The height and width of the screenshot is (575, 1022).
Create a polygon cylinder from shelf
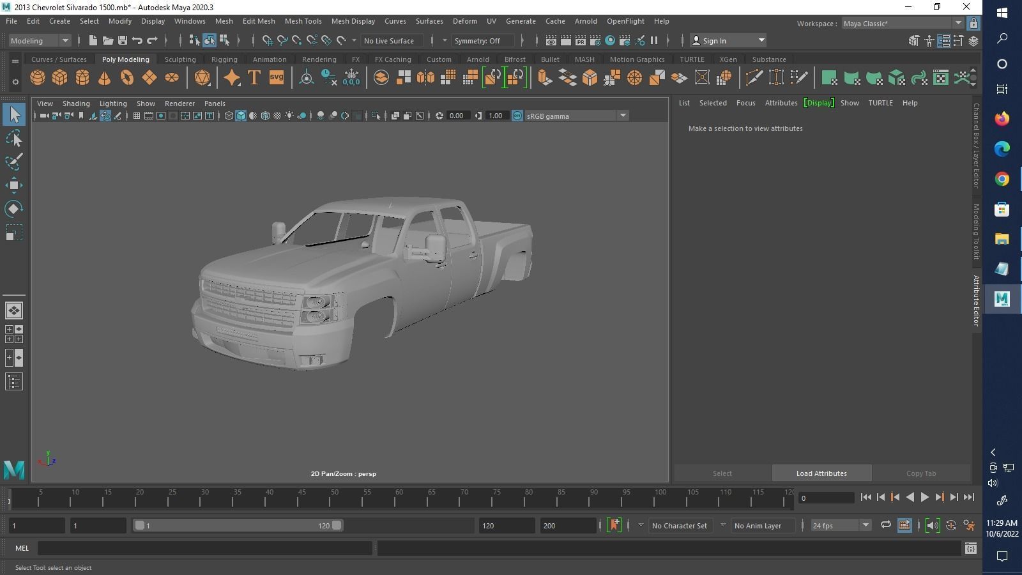82,78
